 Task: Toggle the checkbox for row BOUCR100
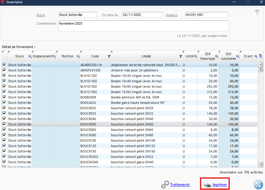coord(4,140)
